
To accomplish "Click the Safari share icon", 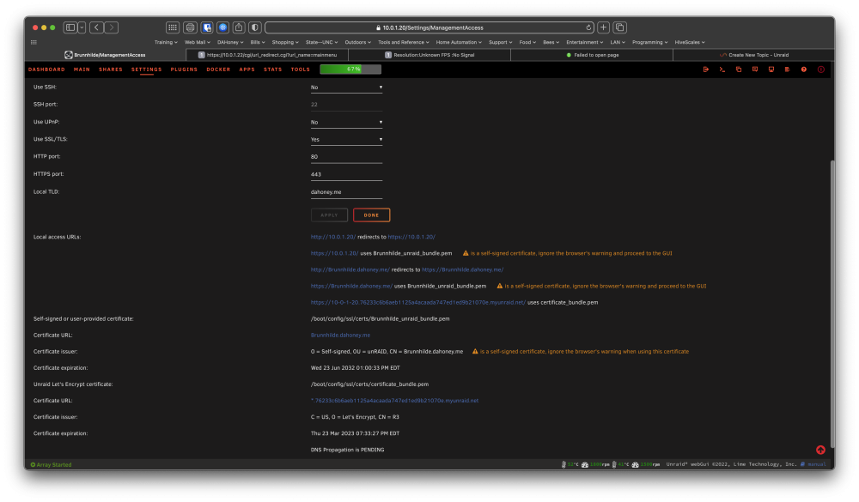I will (x=239, y=27).
